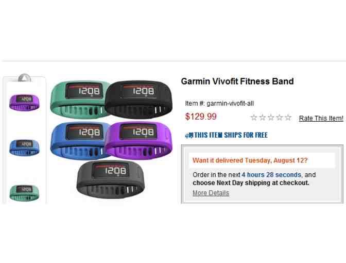346x263 pixels.
Task: Click the fourth rating star
Action: point(280,118)
